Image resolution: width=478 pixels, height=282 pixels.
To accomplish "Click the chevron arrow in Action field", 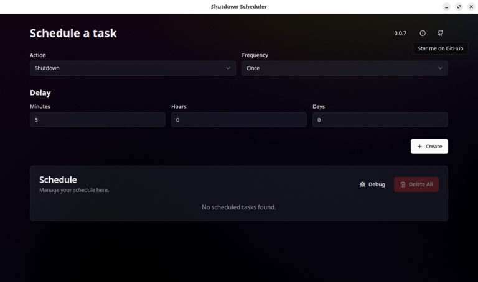I will (228, 68).
